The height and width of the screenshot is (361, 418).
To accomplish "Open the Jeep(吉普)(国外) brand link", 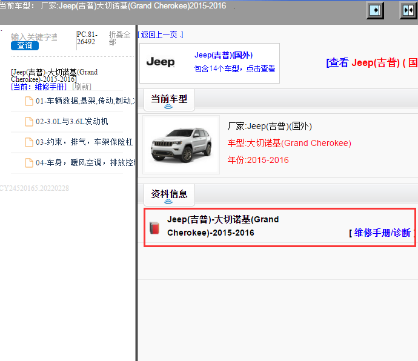I will point(224,55).
